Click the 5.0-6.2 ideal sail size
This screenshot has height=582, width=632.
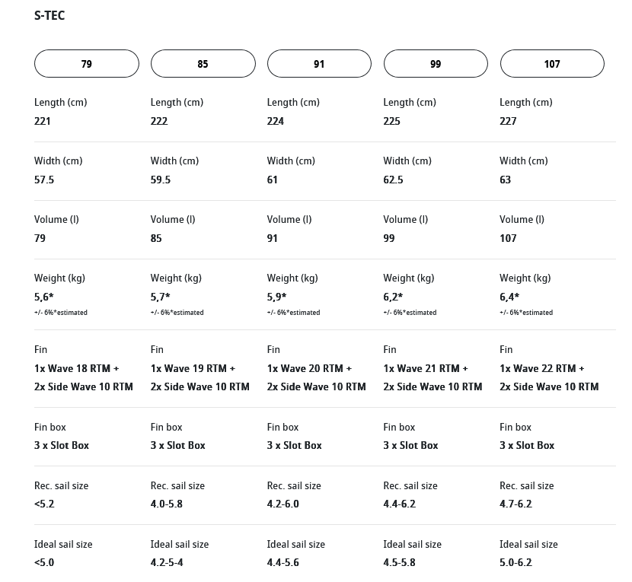[515, 562]
